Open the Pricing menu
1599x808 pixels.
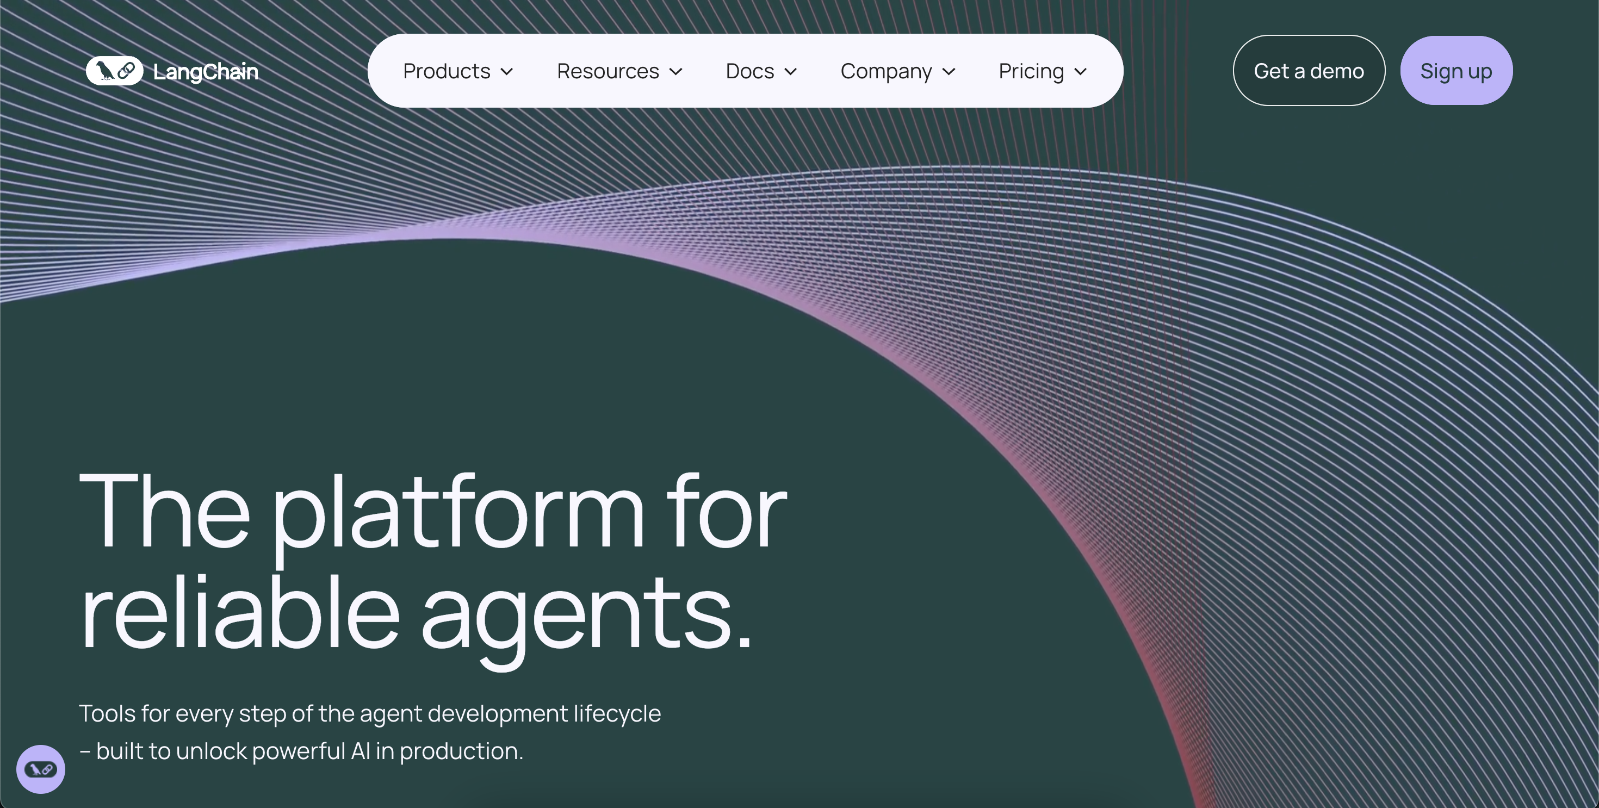tap(1043, 71)
